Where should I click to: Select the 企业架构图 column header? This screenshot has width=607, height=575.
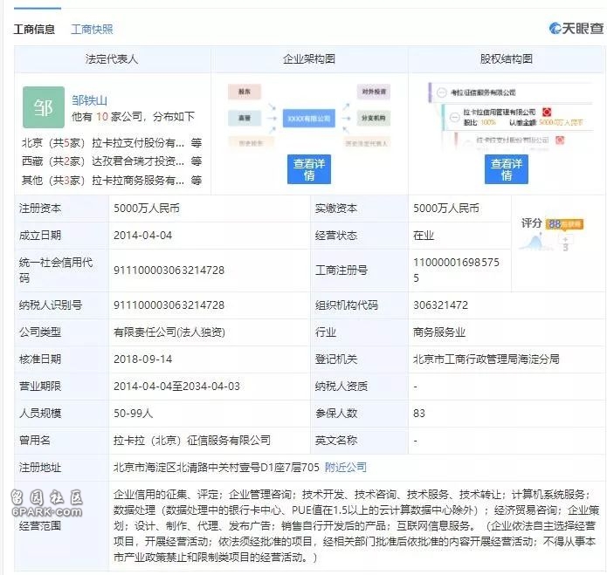[309, 59]
